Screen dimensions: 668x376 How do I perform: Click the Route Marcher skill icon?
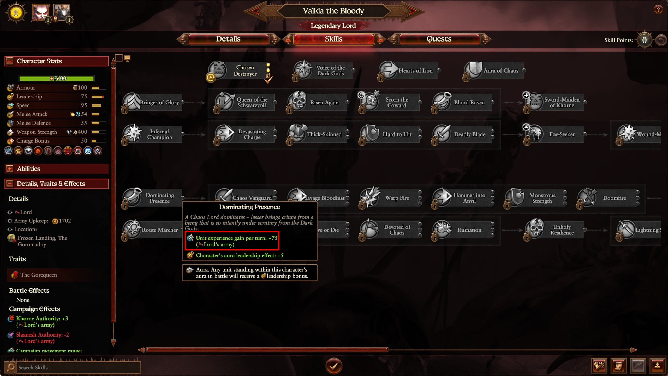[133, 229]
